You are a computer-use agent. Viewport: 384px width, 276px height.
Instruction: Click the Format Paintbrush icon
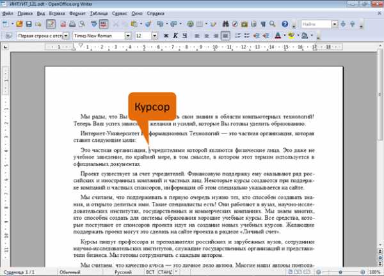[x=148, y=24]
